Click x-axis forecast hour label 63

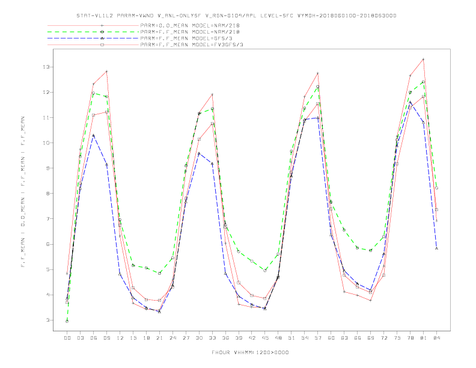[344, 338]
